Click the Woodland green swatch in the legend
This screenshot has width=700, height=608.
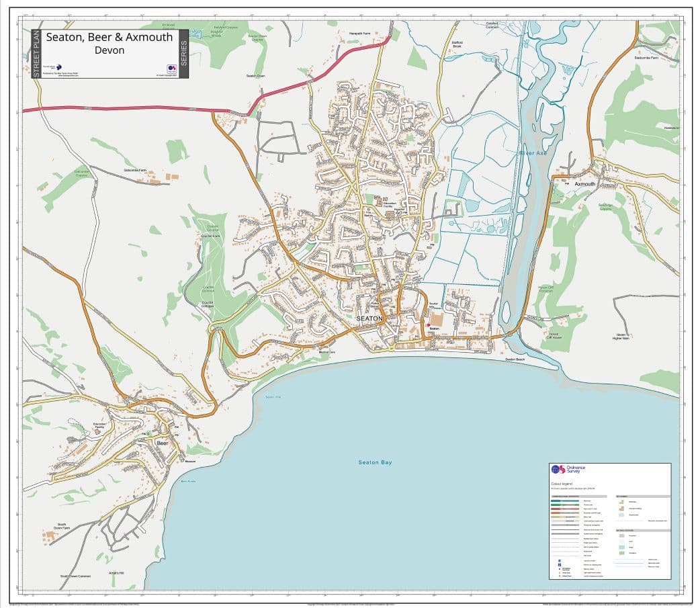coord(621,554)
